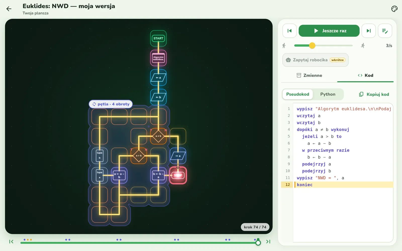The width and height of the screenshot is (402, 251).
Task: Rewind timeline to the beginning
Action: pos(11,242)
